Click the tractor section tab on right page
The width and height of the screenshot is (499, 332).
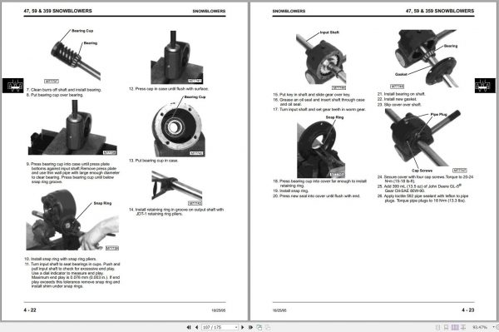(485, 86)
